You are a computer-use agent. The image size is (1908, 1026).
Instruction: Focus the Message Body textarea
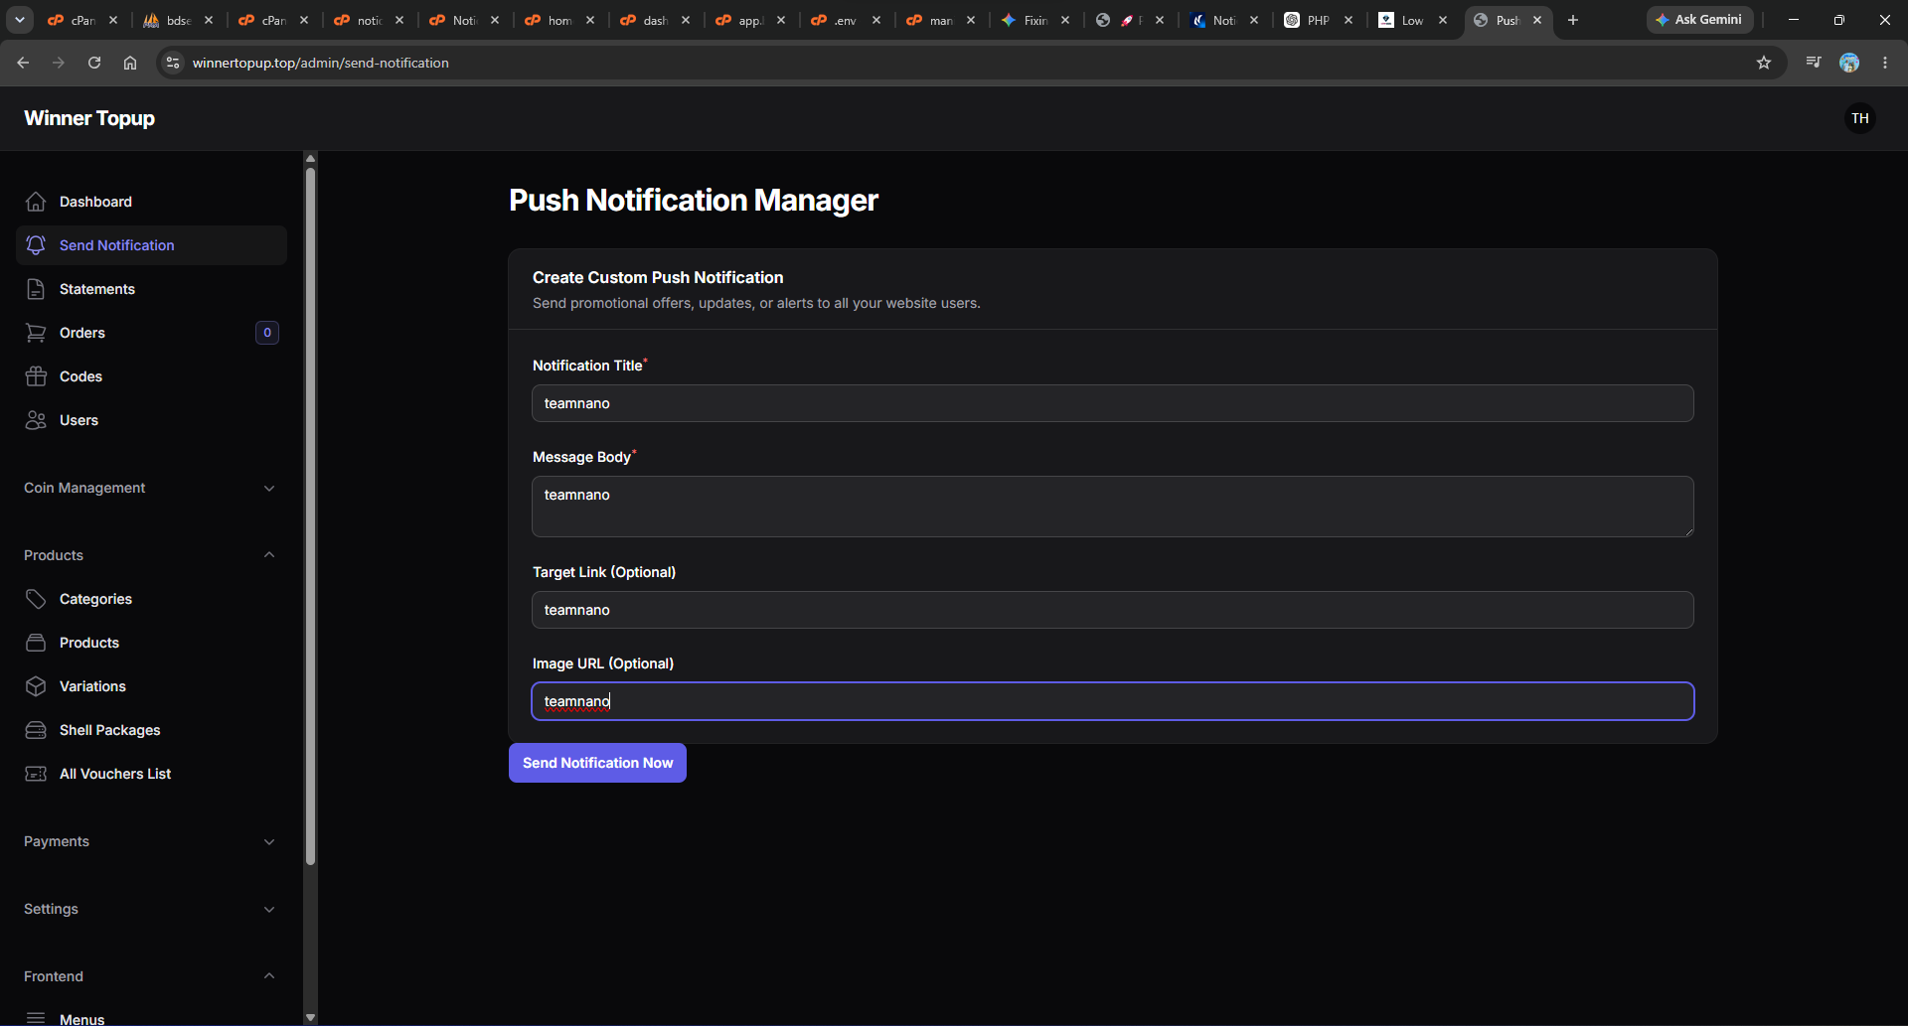(1113, 507)
